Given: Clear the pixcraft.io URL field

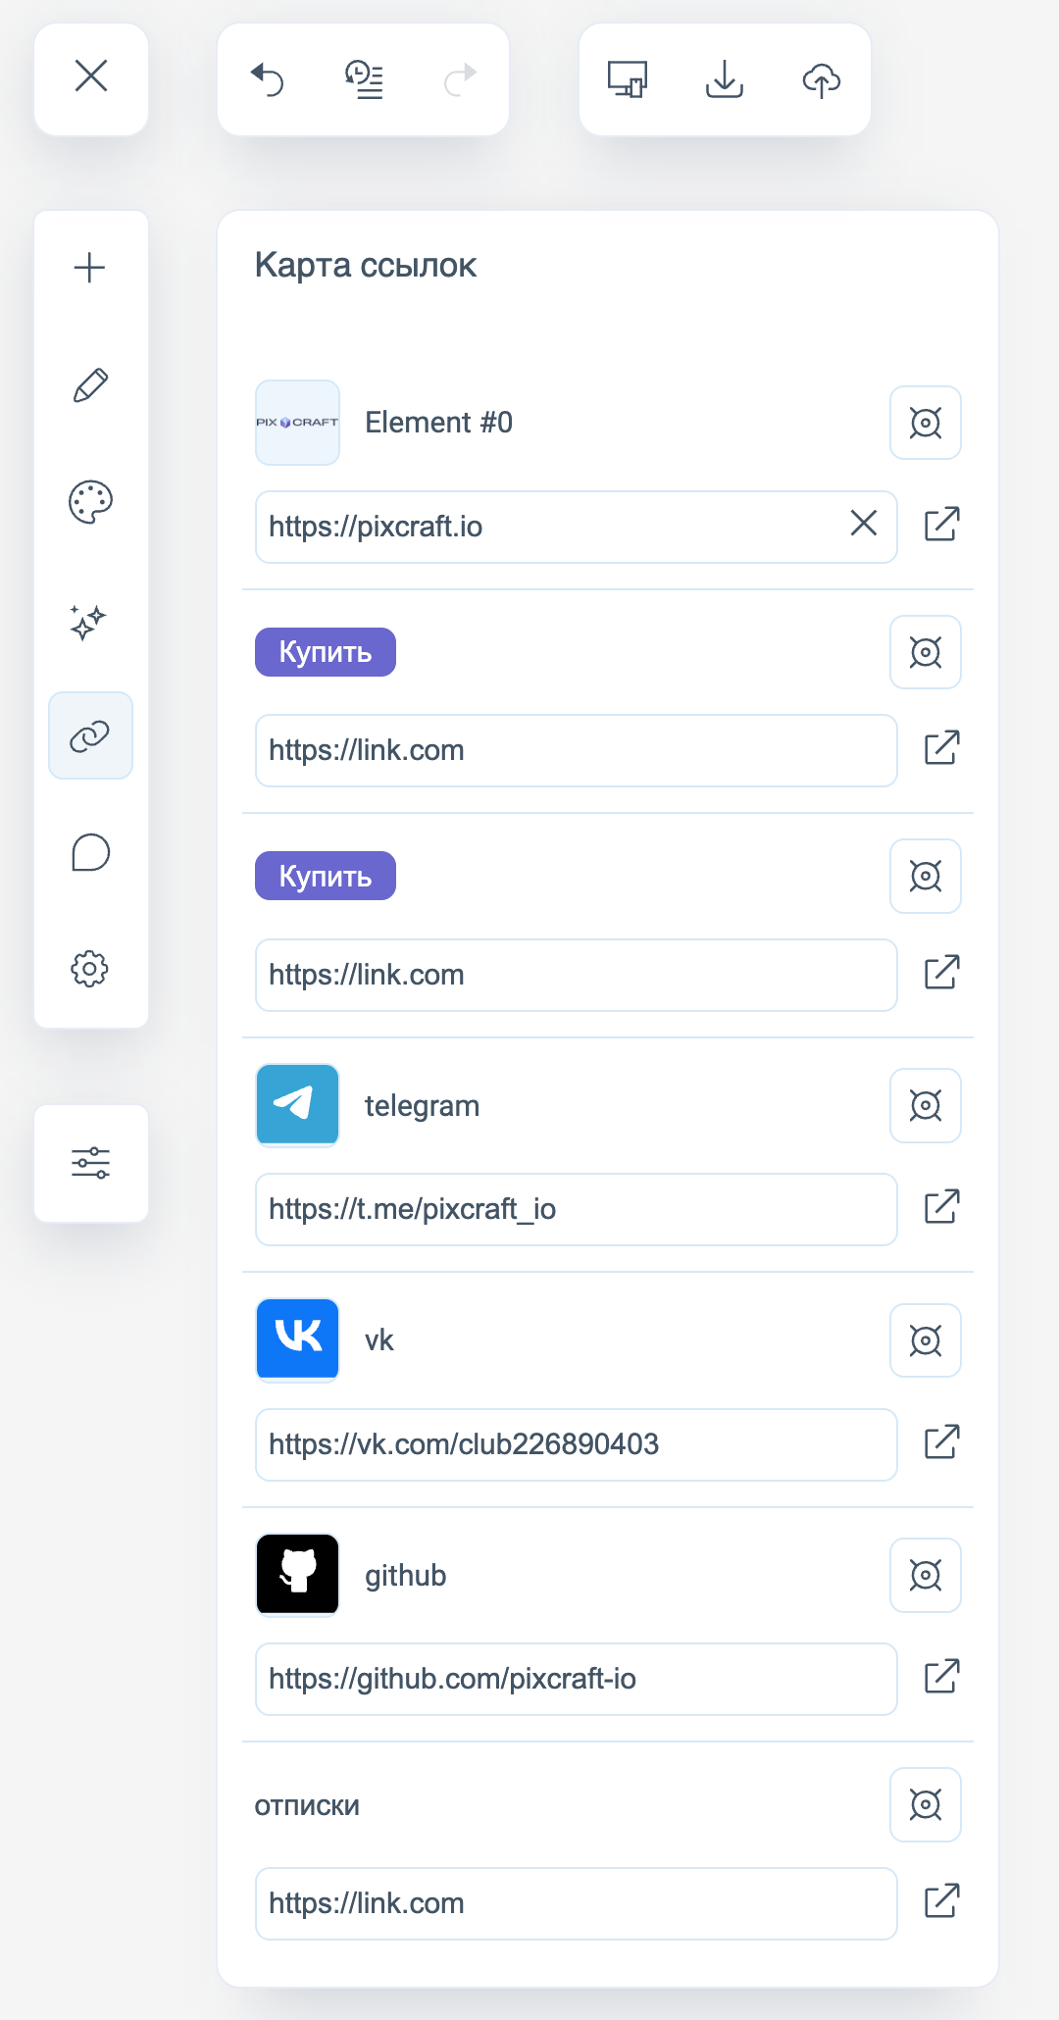Looking at the screenshot, I should (x=863, y=524).
